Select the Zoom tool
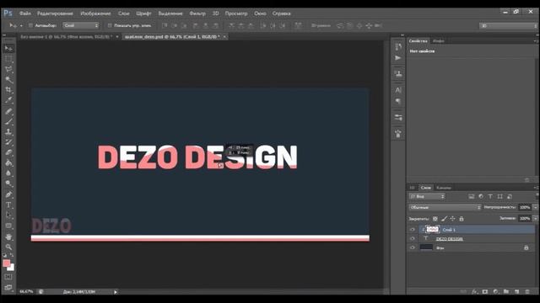Image resolution: width=540 pixels, height=303 pixels. 8,247
